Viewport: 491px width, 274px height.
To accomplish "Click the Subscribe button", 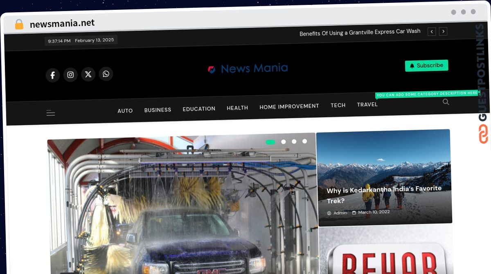I will (x=426, y=65).
